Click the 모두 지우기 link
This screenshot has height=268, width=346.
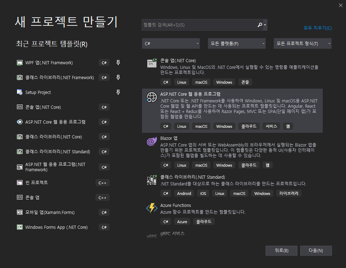pos(317,28)
